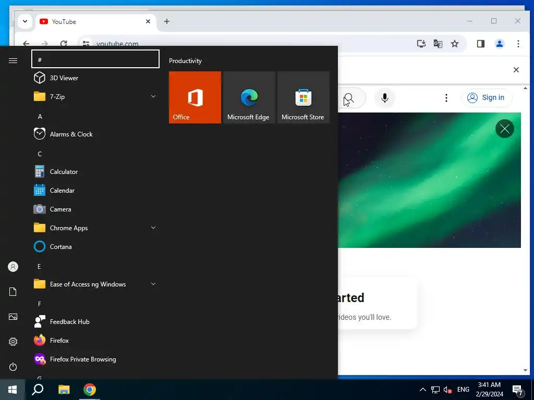Jump to letter E section header
Screen dimensions: 534x400
click(39, 266)
